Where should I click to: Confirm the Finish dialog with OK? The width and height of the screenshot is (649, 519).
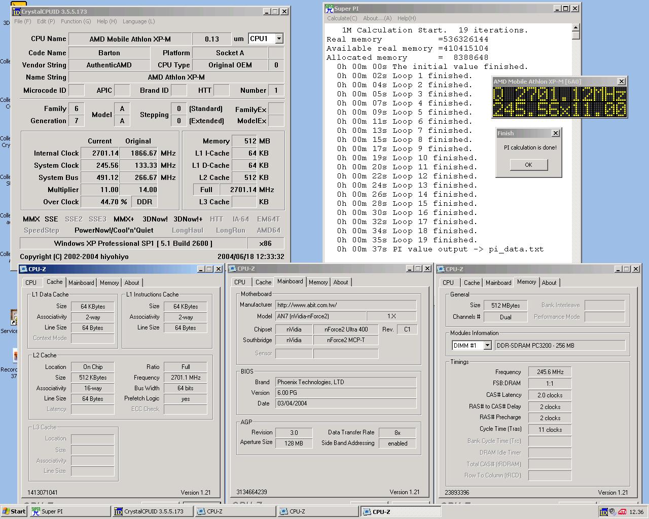click(528, 165)
